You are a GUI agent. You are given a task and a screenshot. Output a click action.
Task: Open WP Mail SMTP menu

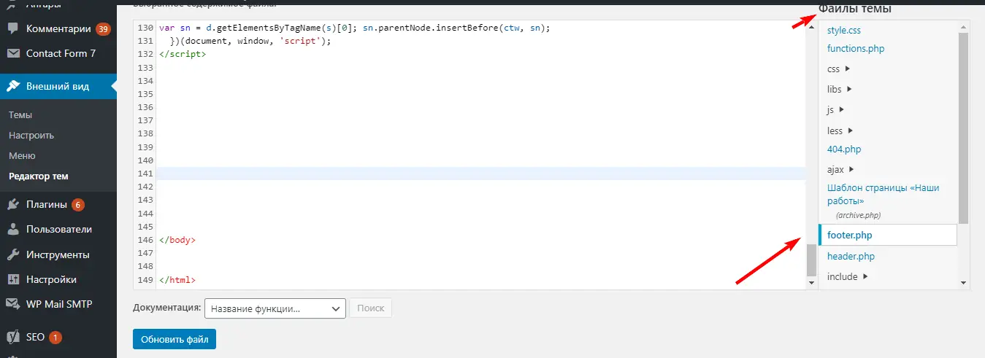click(58, 304)
